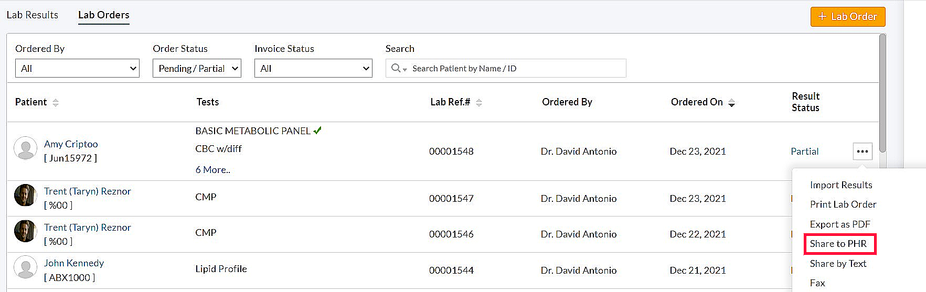Open the Ordered By dropdown

(77, 69)
